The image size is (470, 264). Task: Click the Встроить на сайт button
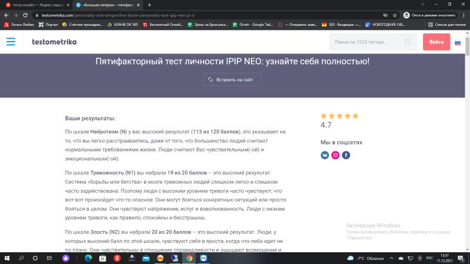point(233,79)
